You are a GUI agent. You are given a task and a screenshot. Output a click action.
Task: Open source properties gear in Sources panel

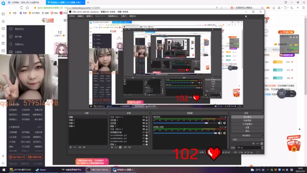tap(120, 147)
